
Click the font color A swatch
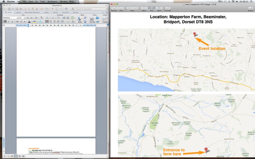click(29, 21)
